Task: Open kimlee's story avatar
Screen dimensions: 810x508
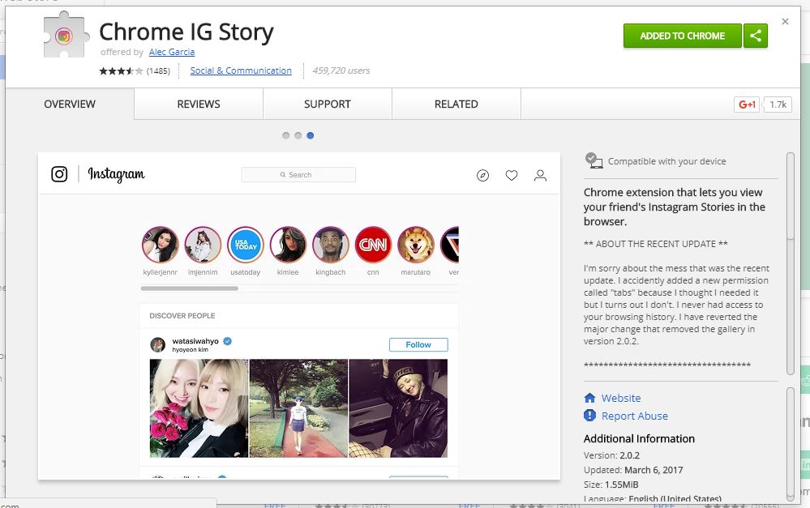Action: 289,245
